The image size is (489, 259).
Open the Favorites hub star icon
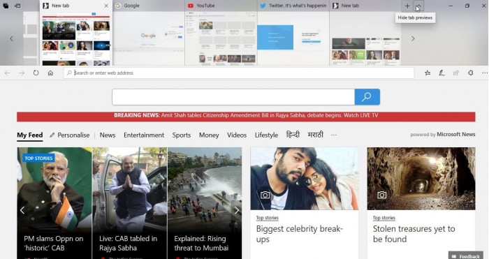[428, 73]
